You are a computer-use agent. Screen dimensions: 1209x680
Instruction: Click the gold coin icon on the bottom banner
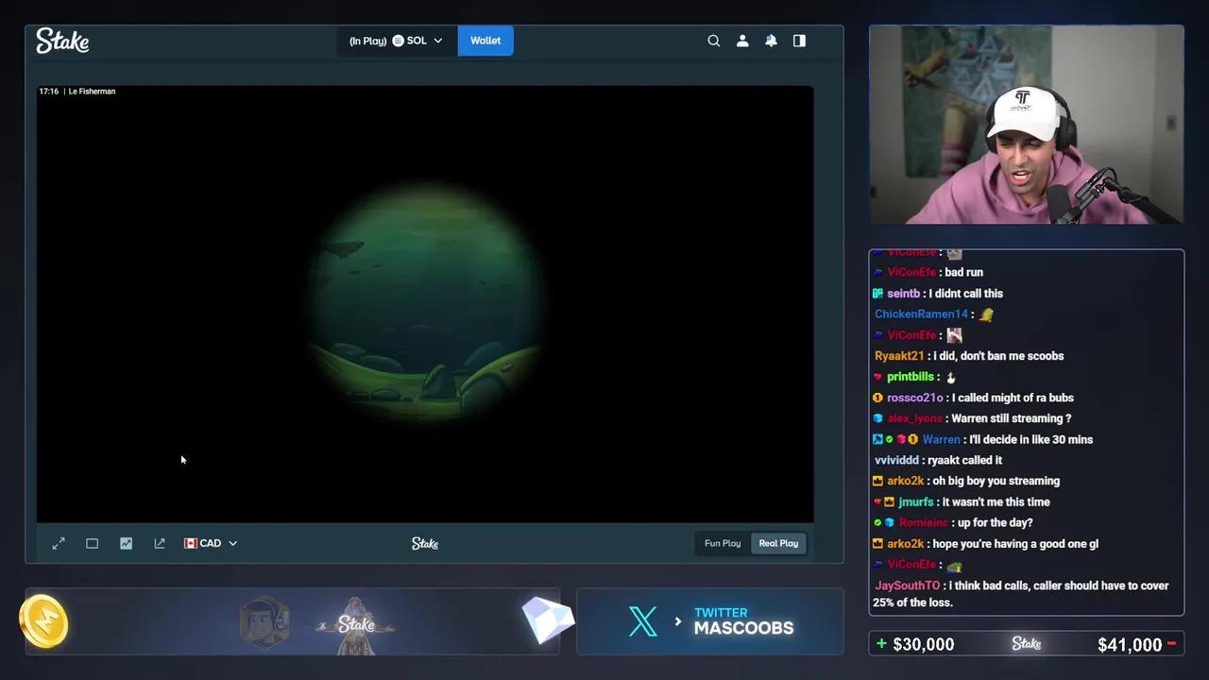(43, 621)
